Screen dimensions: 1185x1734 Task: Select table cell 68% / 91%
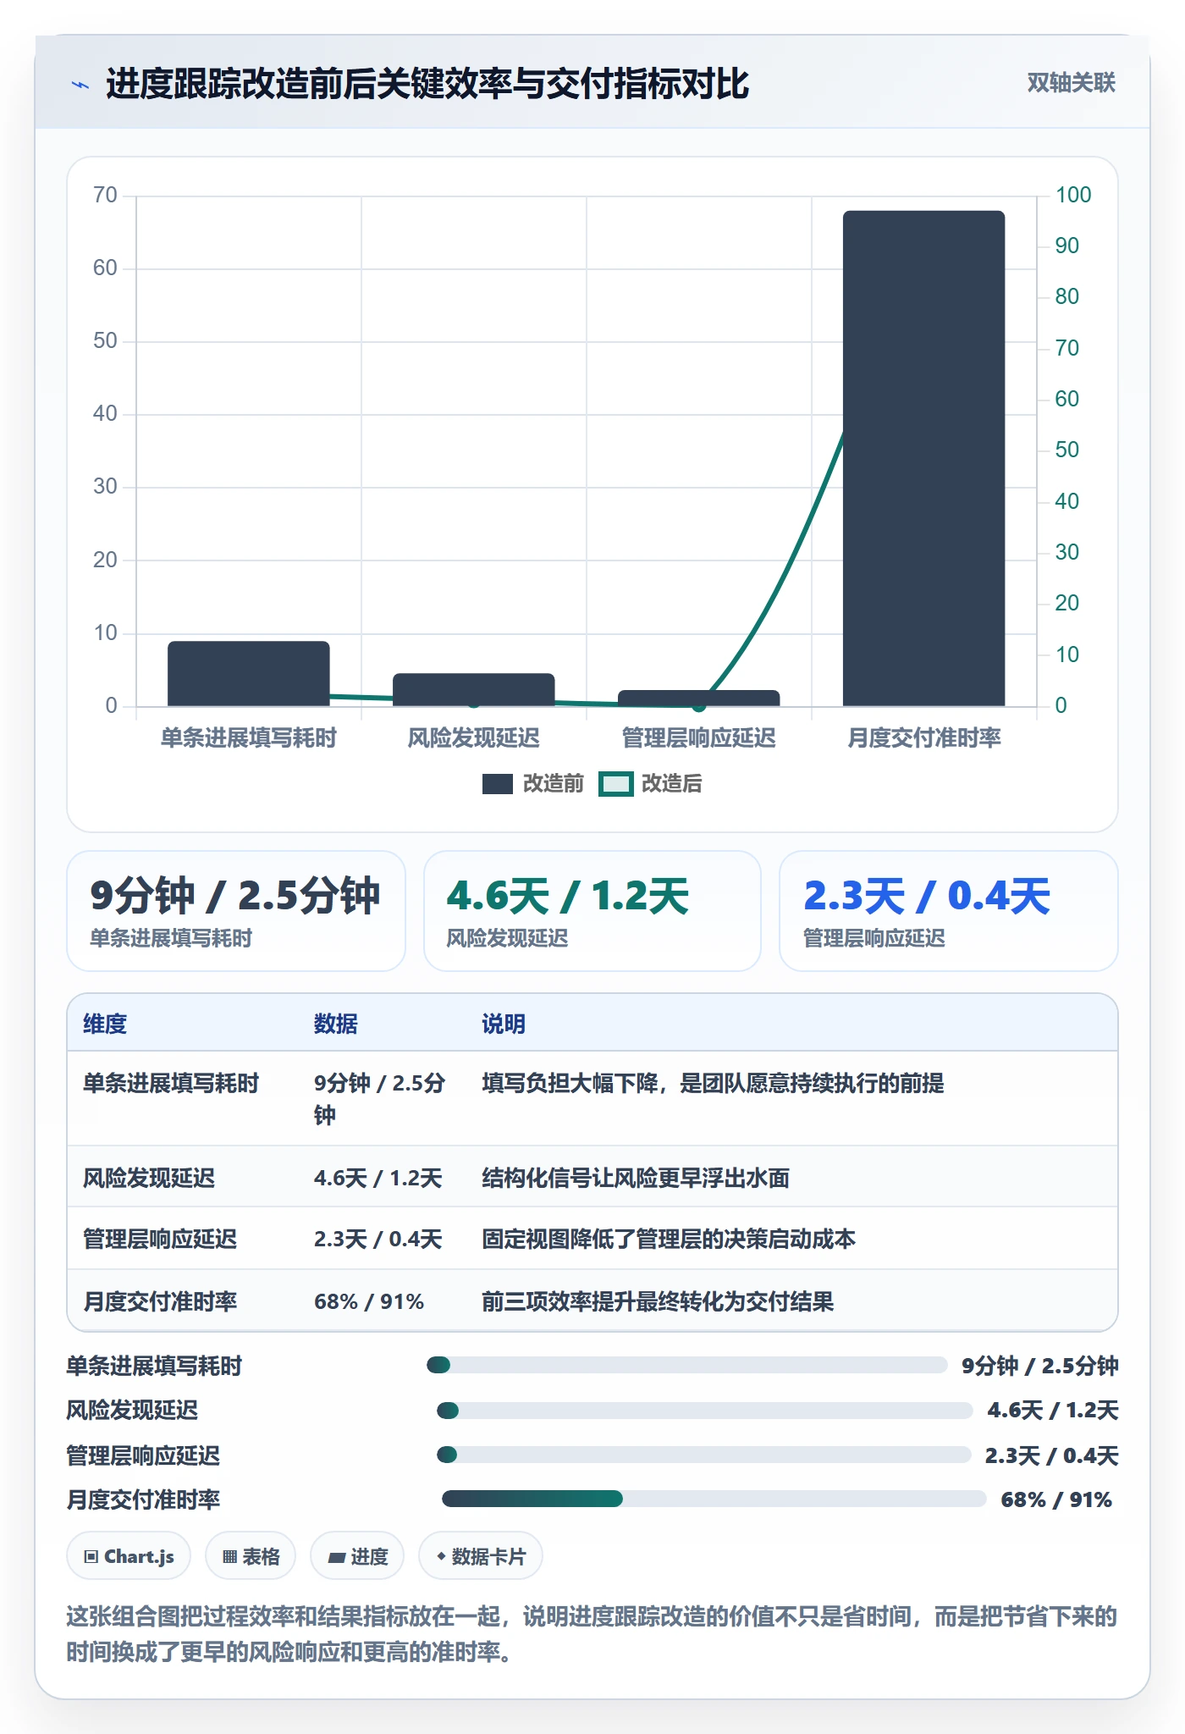369,1301
